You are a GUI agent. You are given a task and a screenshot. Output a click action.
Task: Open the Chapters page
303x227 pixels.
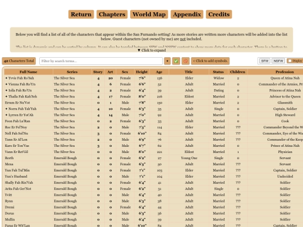pyautogui.click(x=112, y=14)
